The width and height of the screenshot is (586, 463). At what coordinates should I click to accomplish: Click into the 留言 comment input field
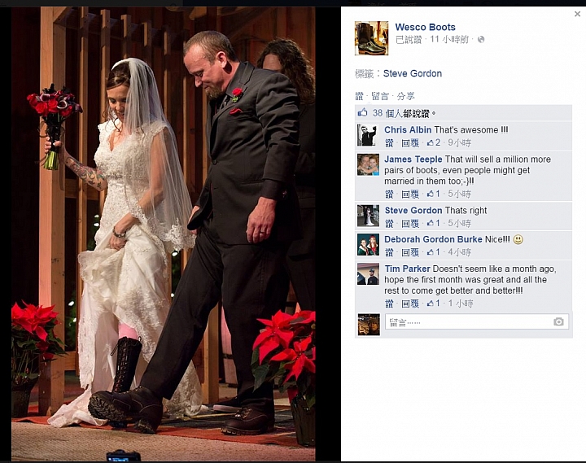(x=477, y=321)
